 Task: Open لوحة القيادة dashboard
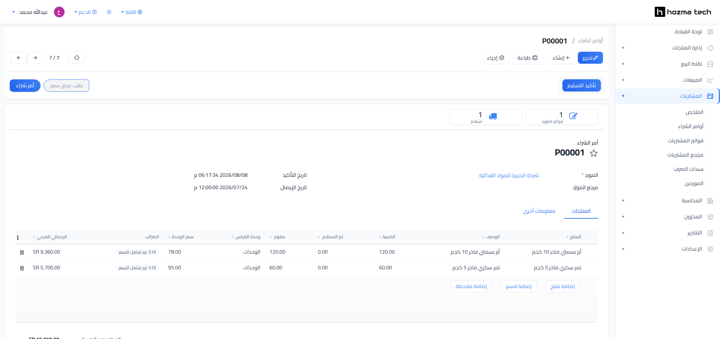pyautogui.click(x=688, y=32)
